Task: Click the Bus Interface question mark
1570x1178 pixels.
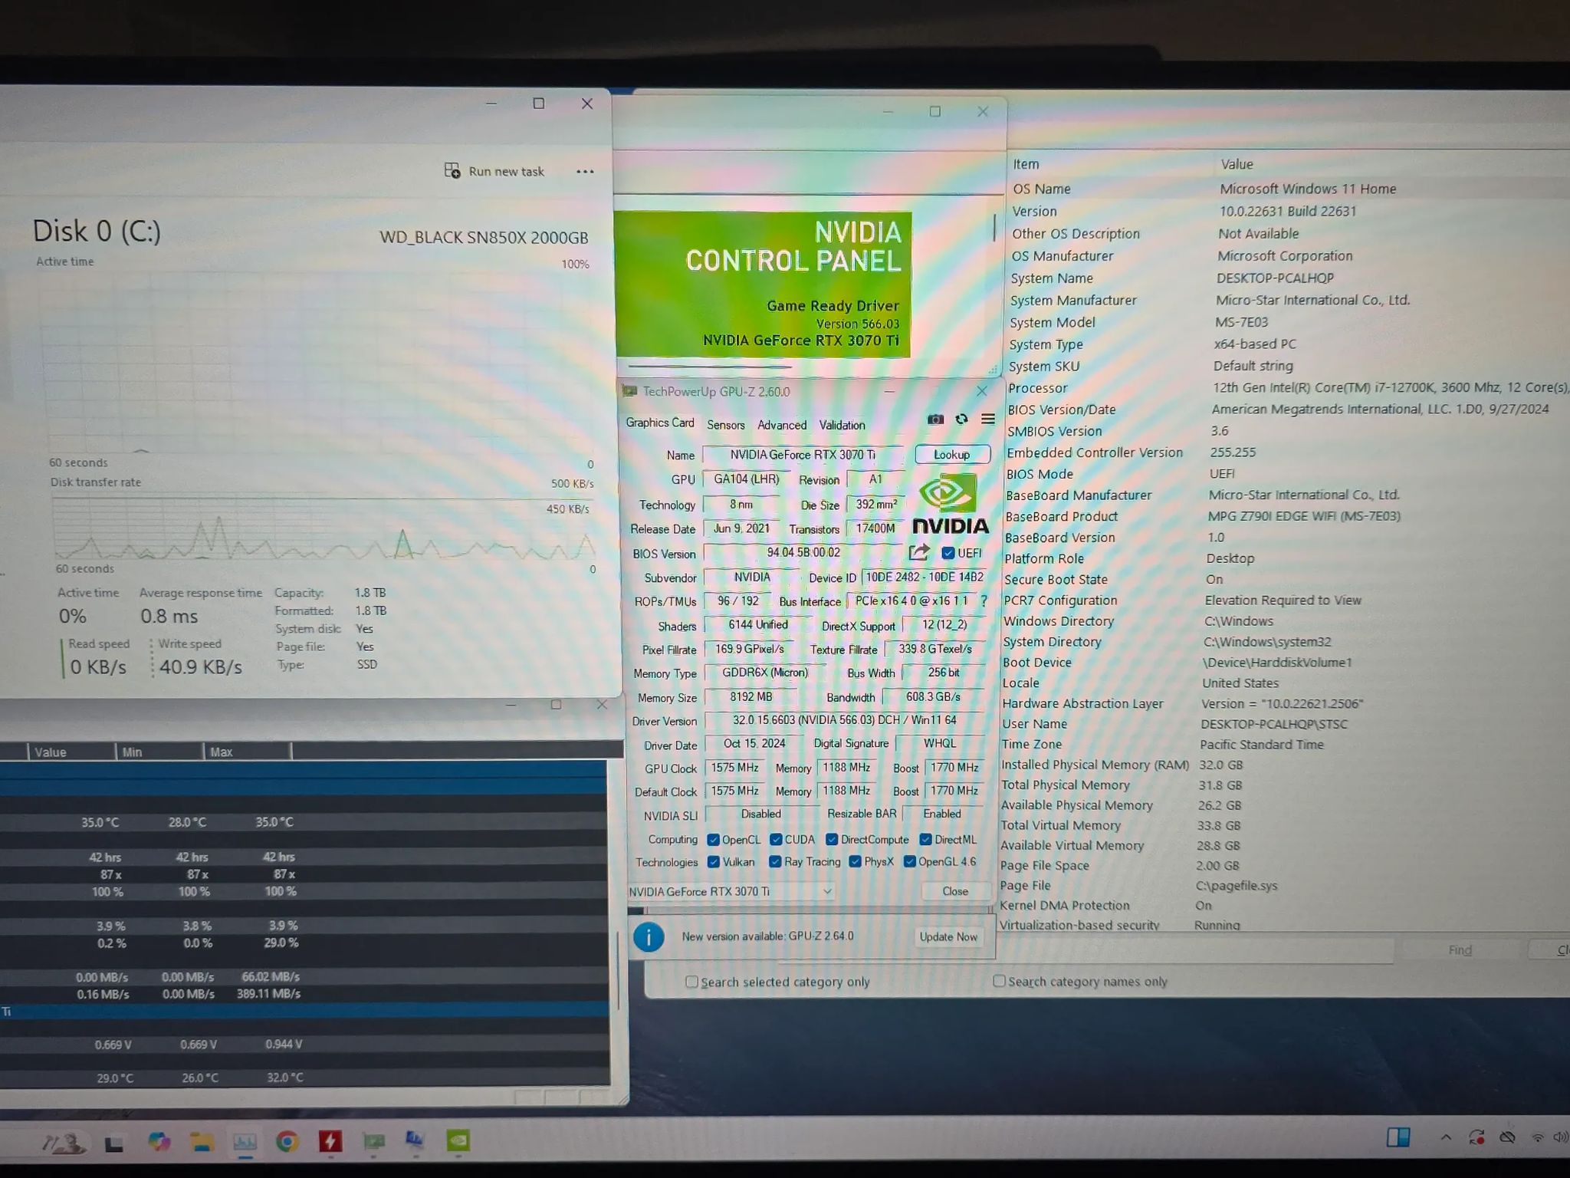Action: tap(984, 601)
